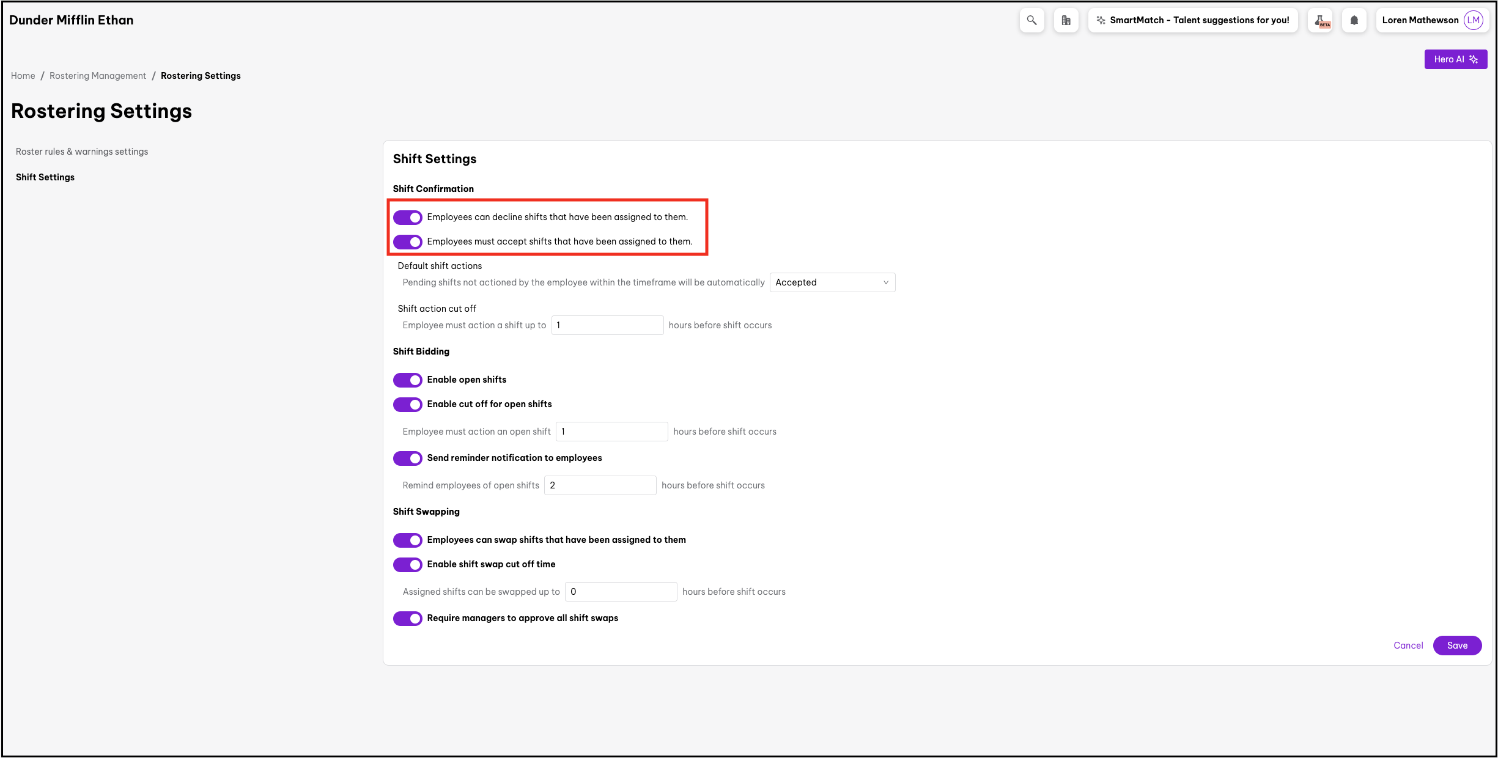The width and height of the screenshot is (1498, 758).
Task: Open the beta lab flask icon
Action: tap(1320, 20)
